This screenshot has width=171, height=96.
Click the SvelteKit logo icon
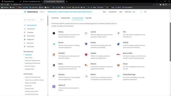coord(54,55)
